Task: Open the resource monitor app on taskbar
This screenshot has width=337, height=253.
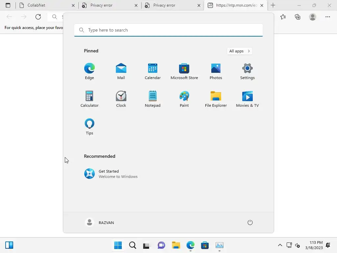Action: coord(220,245)
